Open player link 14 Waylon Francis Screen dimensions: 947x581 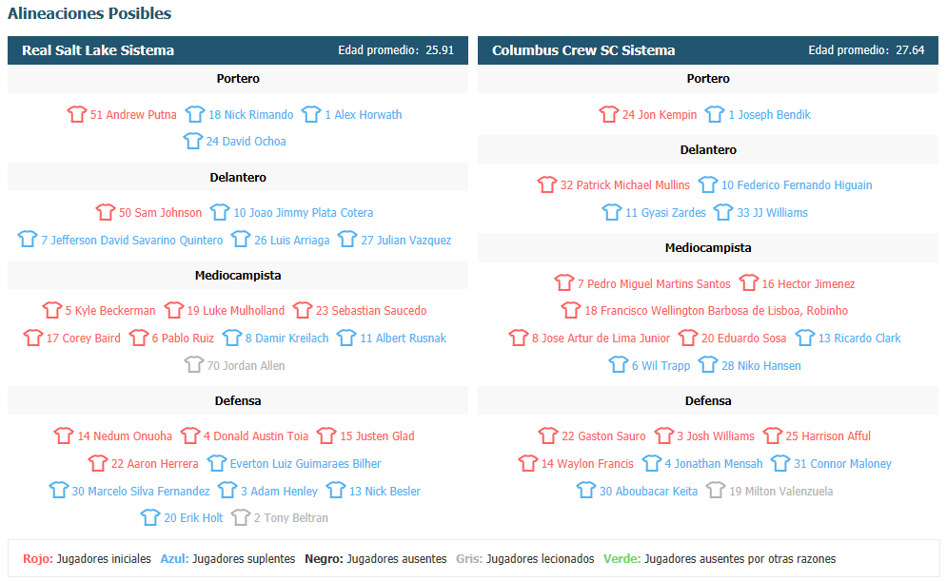(x=587, y=464)
